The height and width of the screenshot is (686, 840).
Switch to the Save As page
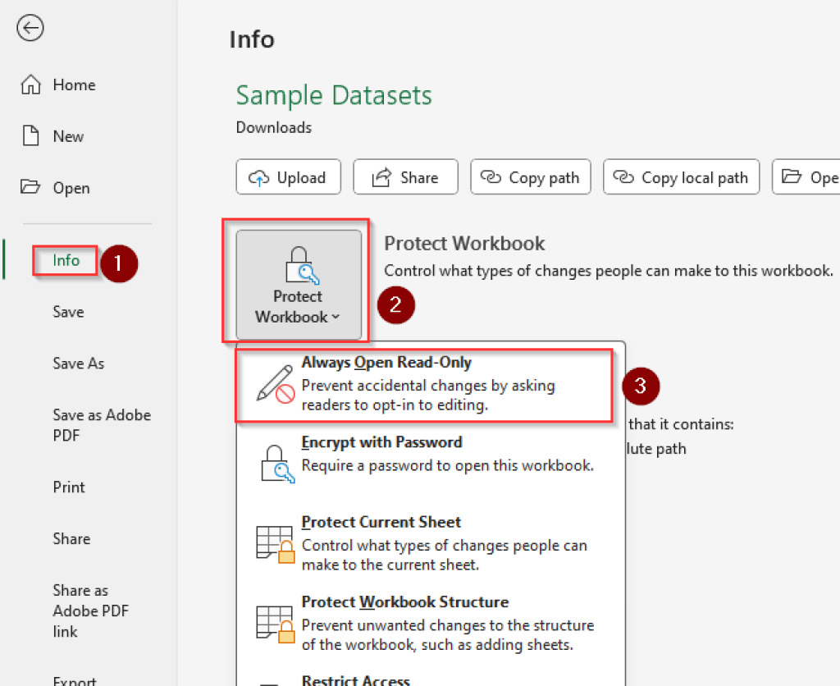(78, 363)
